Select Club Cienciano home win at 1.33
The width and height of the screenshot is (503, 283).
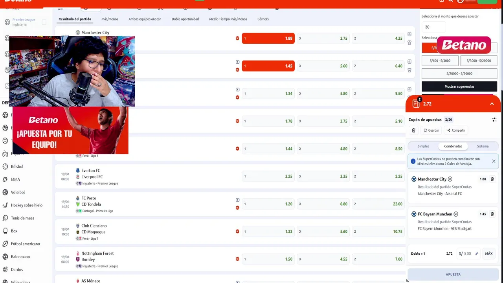pos(268,232)
